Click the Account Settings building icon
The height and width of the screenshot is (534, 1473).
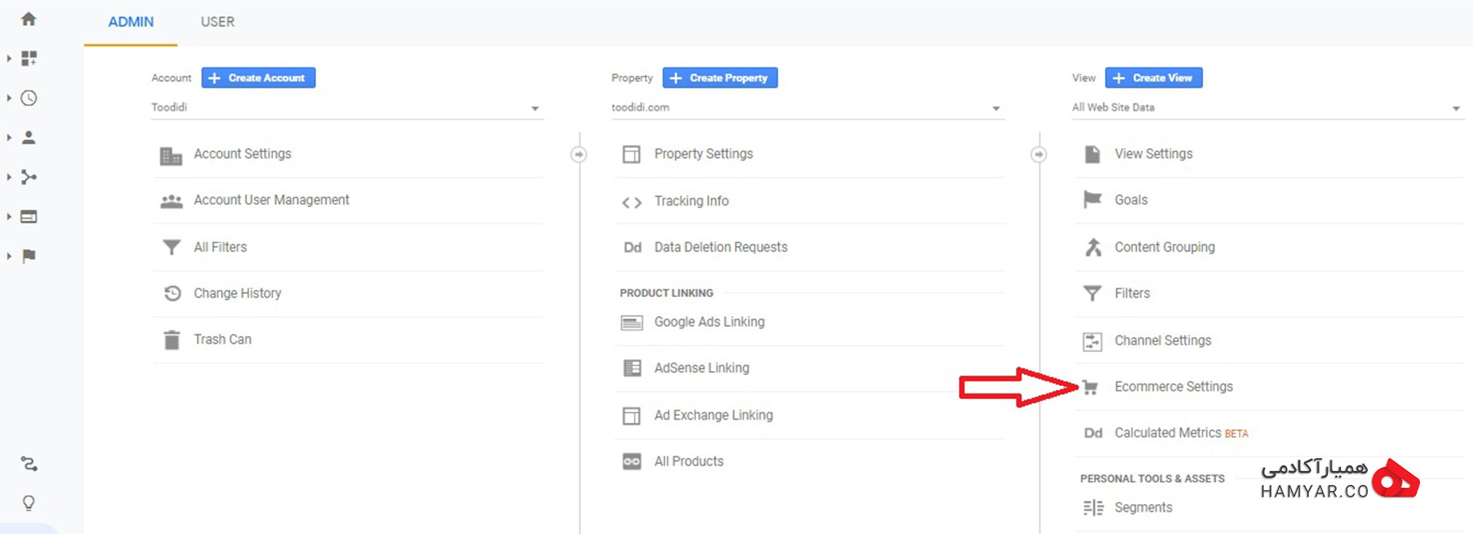click(x=171, y=156)
